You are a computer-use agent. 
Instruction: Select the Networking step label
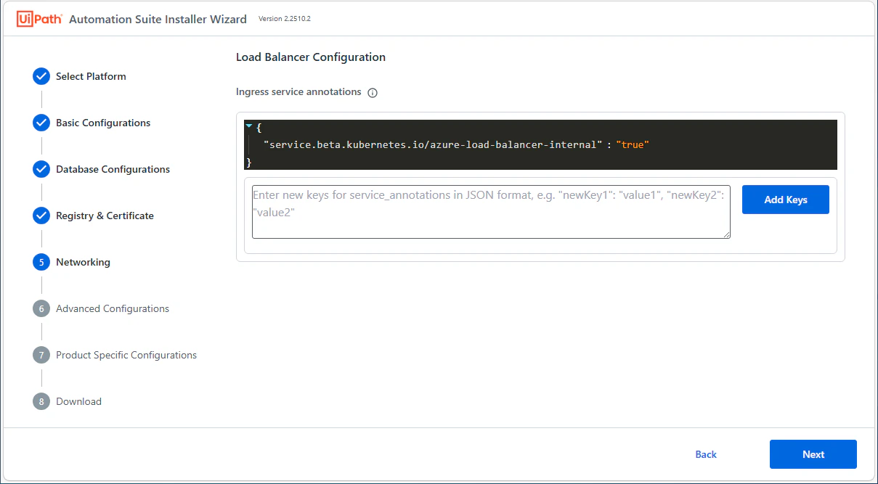83,262
